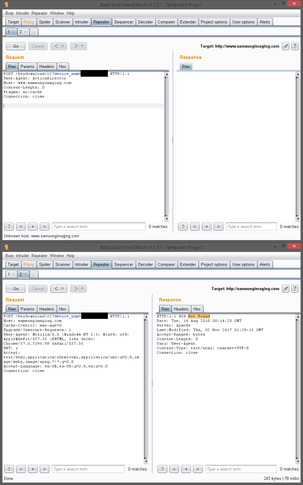This screenshot has height=485, width=303.
Task: Click the response search '>' button in the Unknown host window
Action: (218, 226)
